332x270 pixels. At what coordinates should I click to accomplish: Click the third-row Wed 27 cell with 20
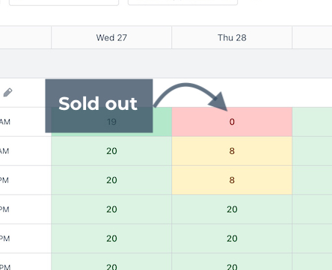[x=111, y=180]
